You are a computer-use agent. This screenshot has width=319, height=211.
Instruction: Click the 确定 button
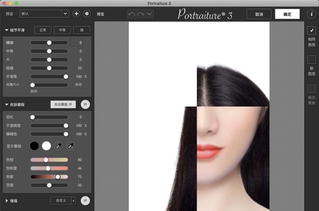(287, 14)
